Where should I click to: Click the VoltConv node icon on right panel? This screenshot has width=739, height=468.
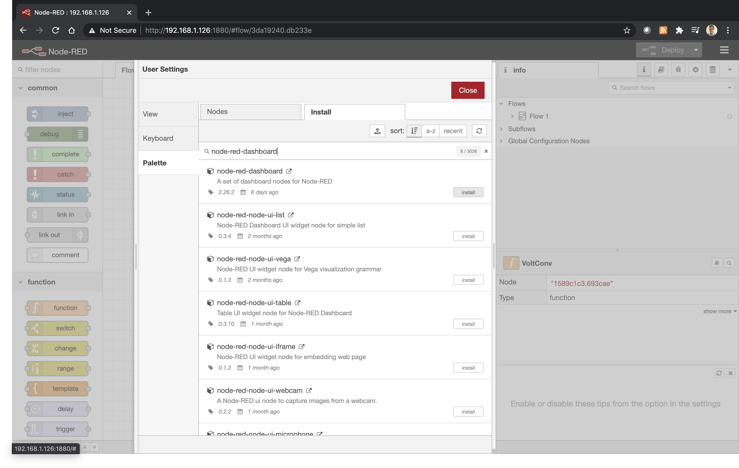pyautogui.click(x=511, y=263)
